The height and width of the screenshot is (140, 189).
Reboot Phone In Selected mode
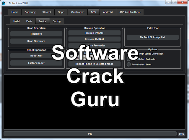point(94,64)
